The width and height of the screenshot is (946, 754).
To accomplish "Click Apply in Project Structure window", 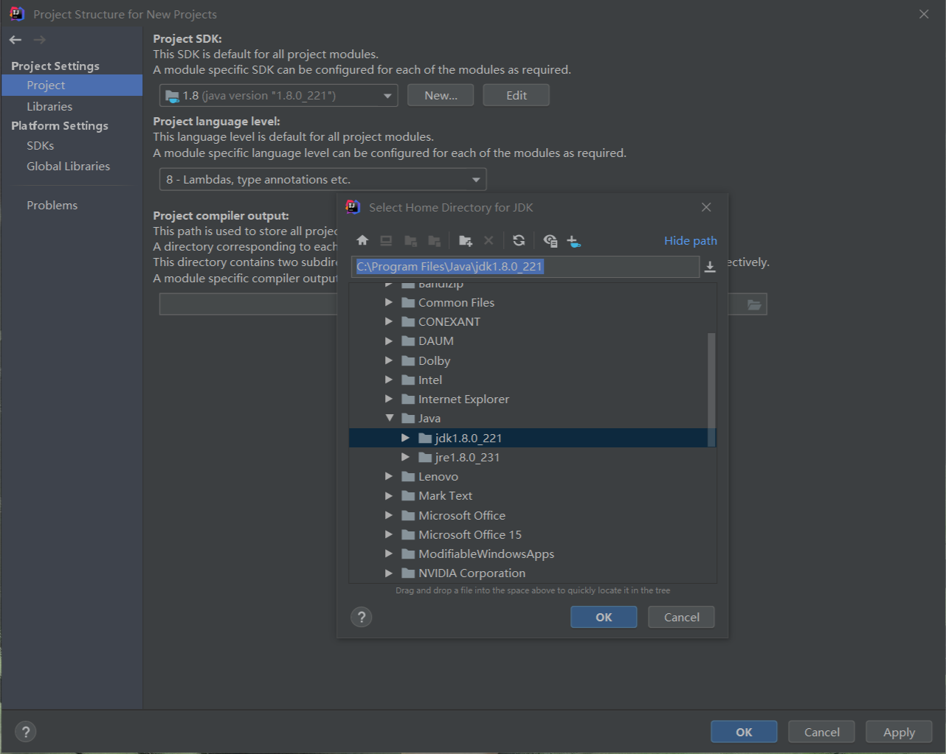I will (x=899, y=732).
